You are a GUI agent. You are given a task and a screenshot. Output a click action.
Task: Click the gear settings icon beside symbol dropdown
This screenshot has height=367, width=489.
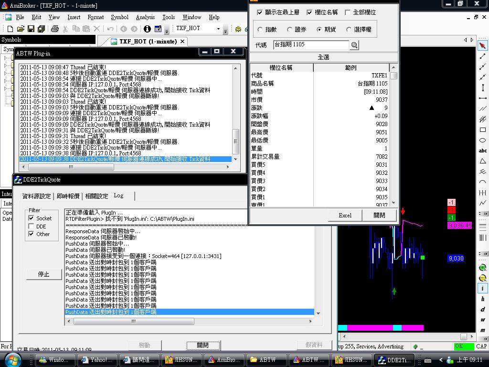pyautogui.click(x=238, y=29)
